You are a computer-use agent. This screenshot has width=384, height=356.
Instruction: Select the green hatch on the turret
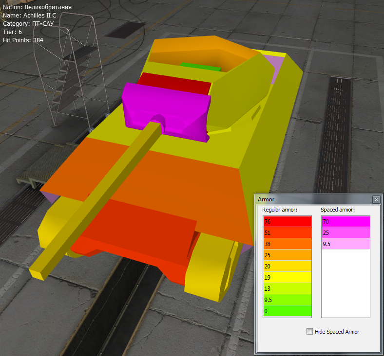200,66
